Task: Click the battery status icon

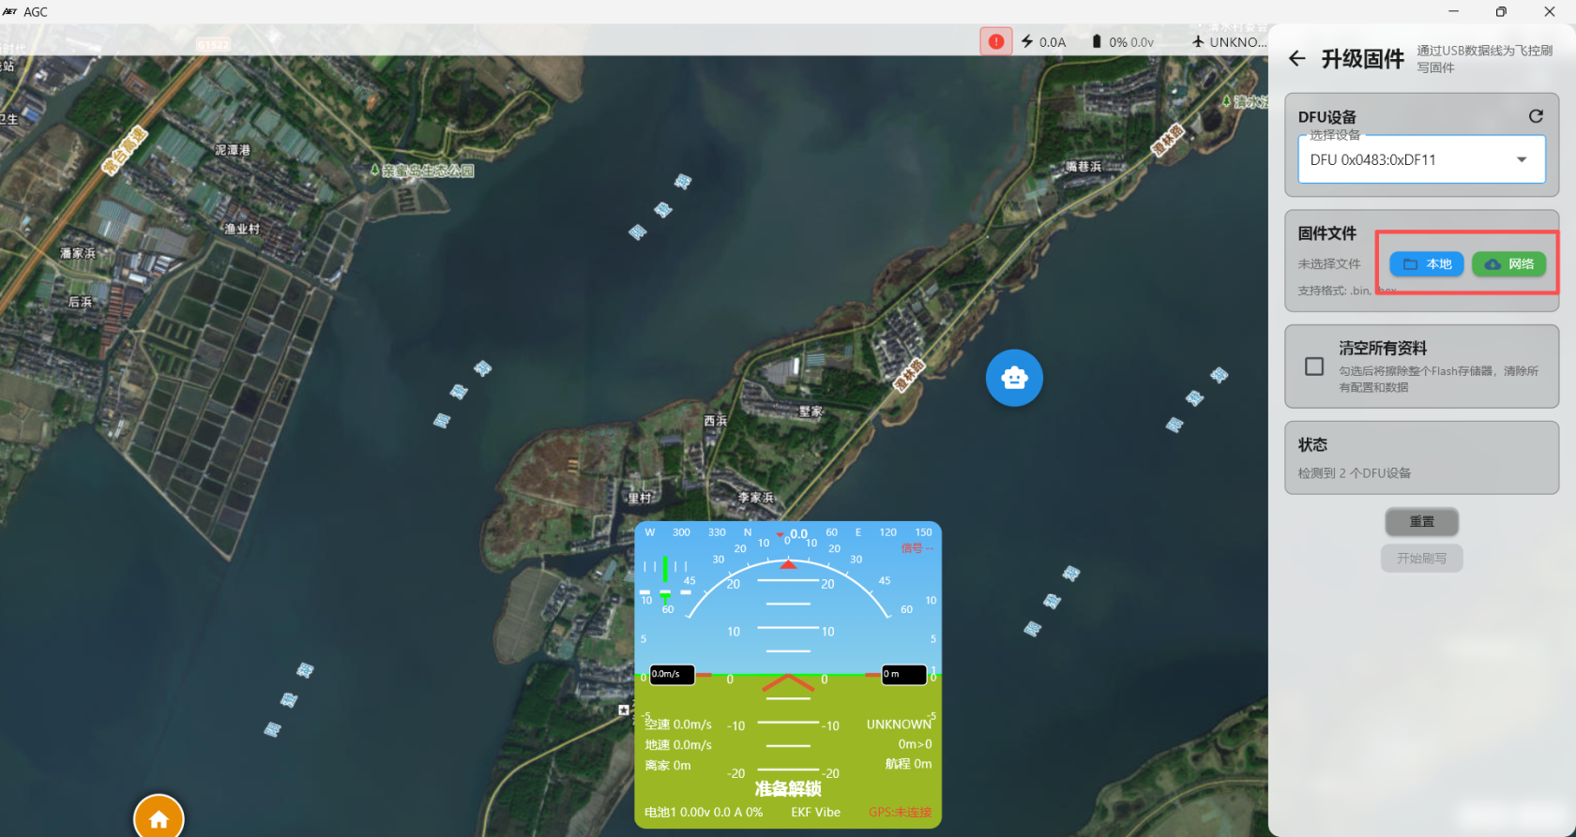Action: [1097, 41]
